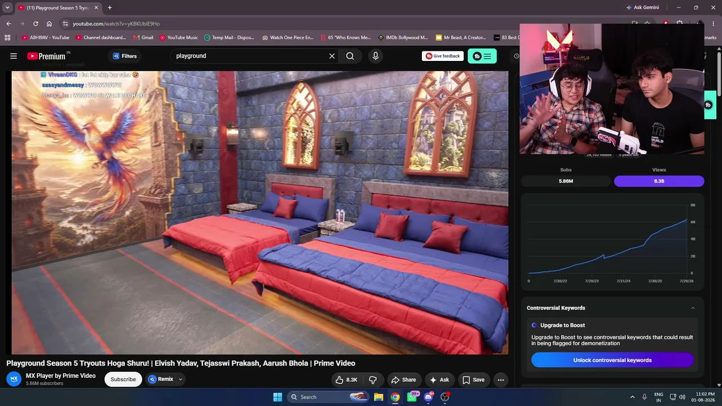Expand the Remix dropdown arrow
Viewport: 722px width, 406px height.
click(x=180, y=379)
